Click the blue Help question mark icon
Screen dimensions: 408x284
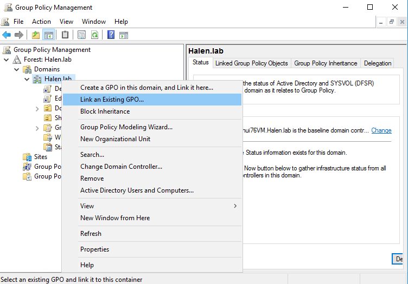point(111,35)
